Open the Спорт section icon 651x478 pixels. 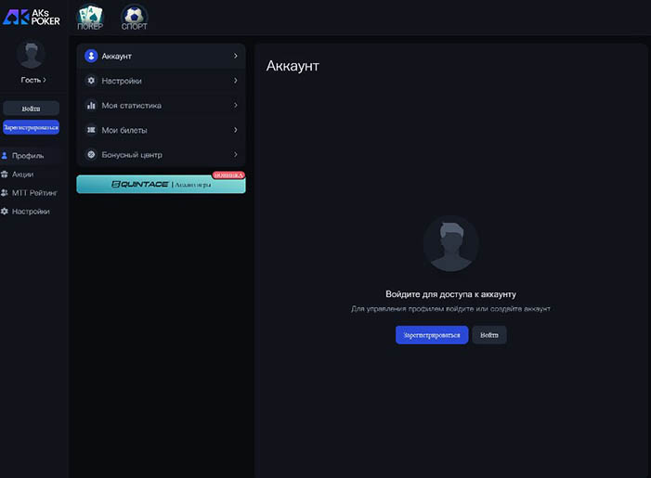pyautogui.click(x=134, y=17)
